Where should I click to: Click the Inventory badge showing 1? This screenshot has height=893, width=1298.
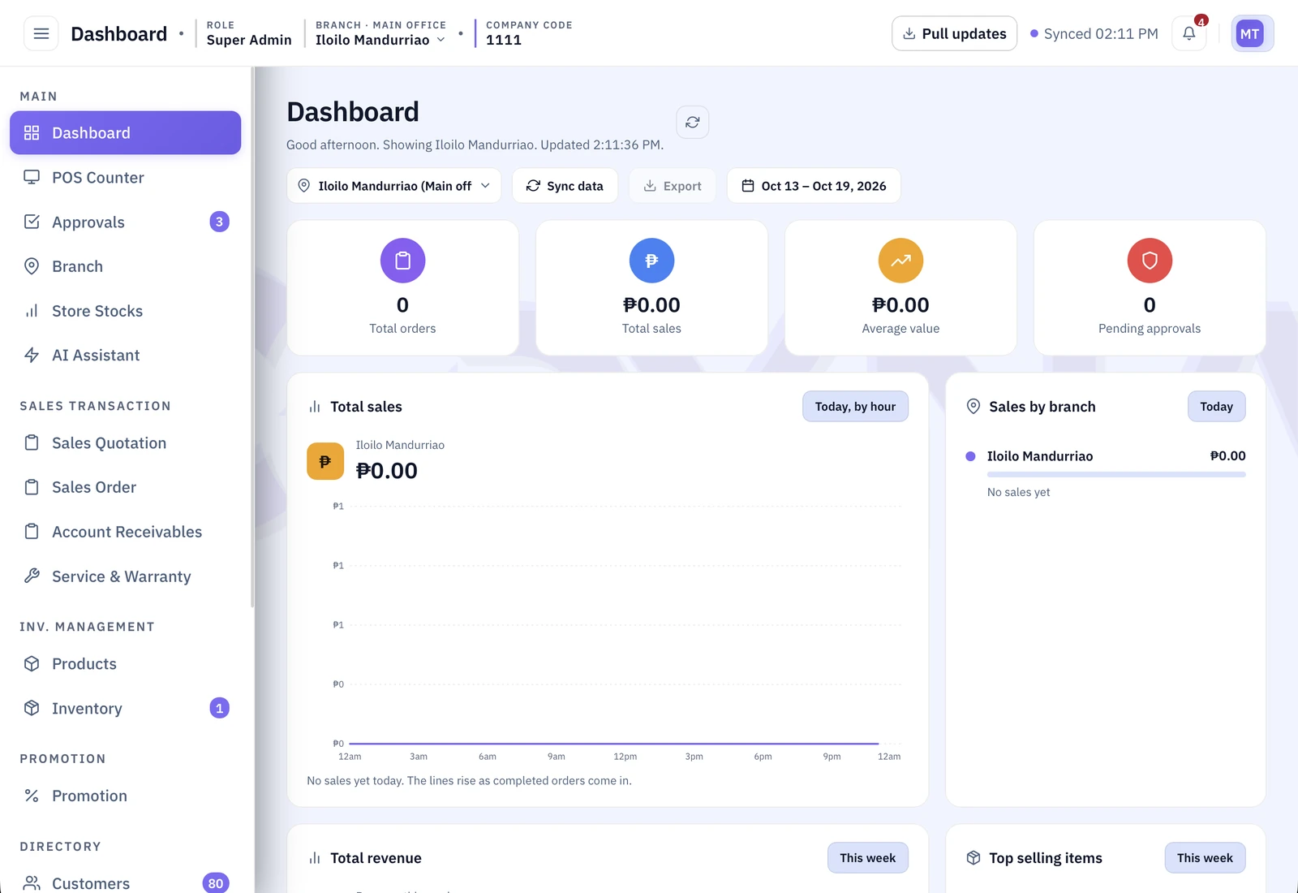click(219, 708)
